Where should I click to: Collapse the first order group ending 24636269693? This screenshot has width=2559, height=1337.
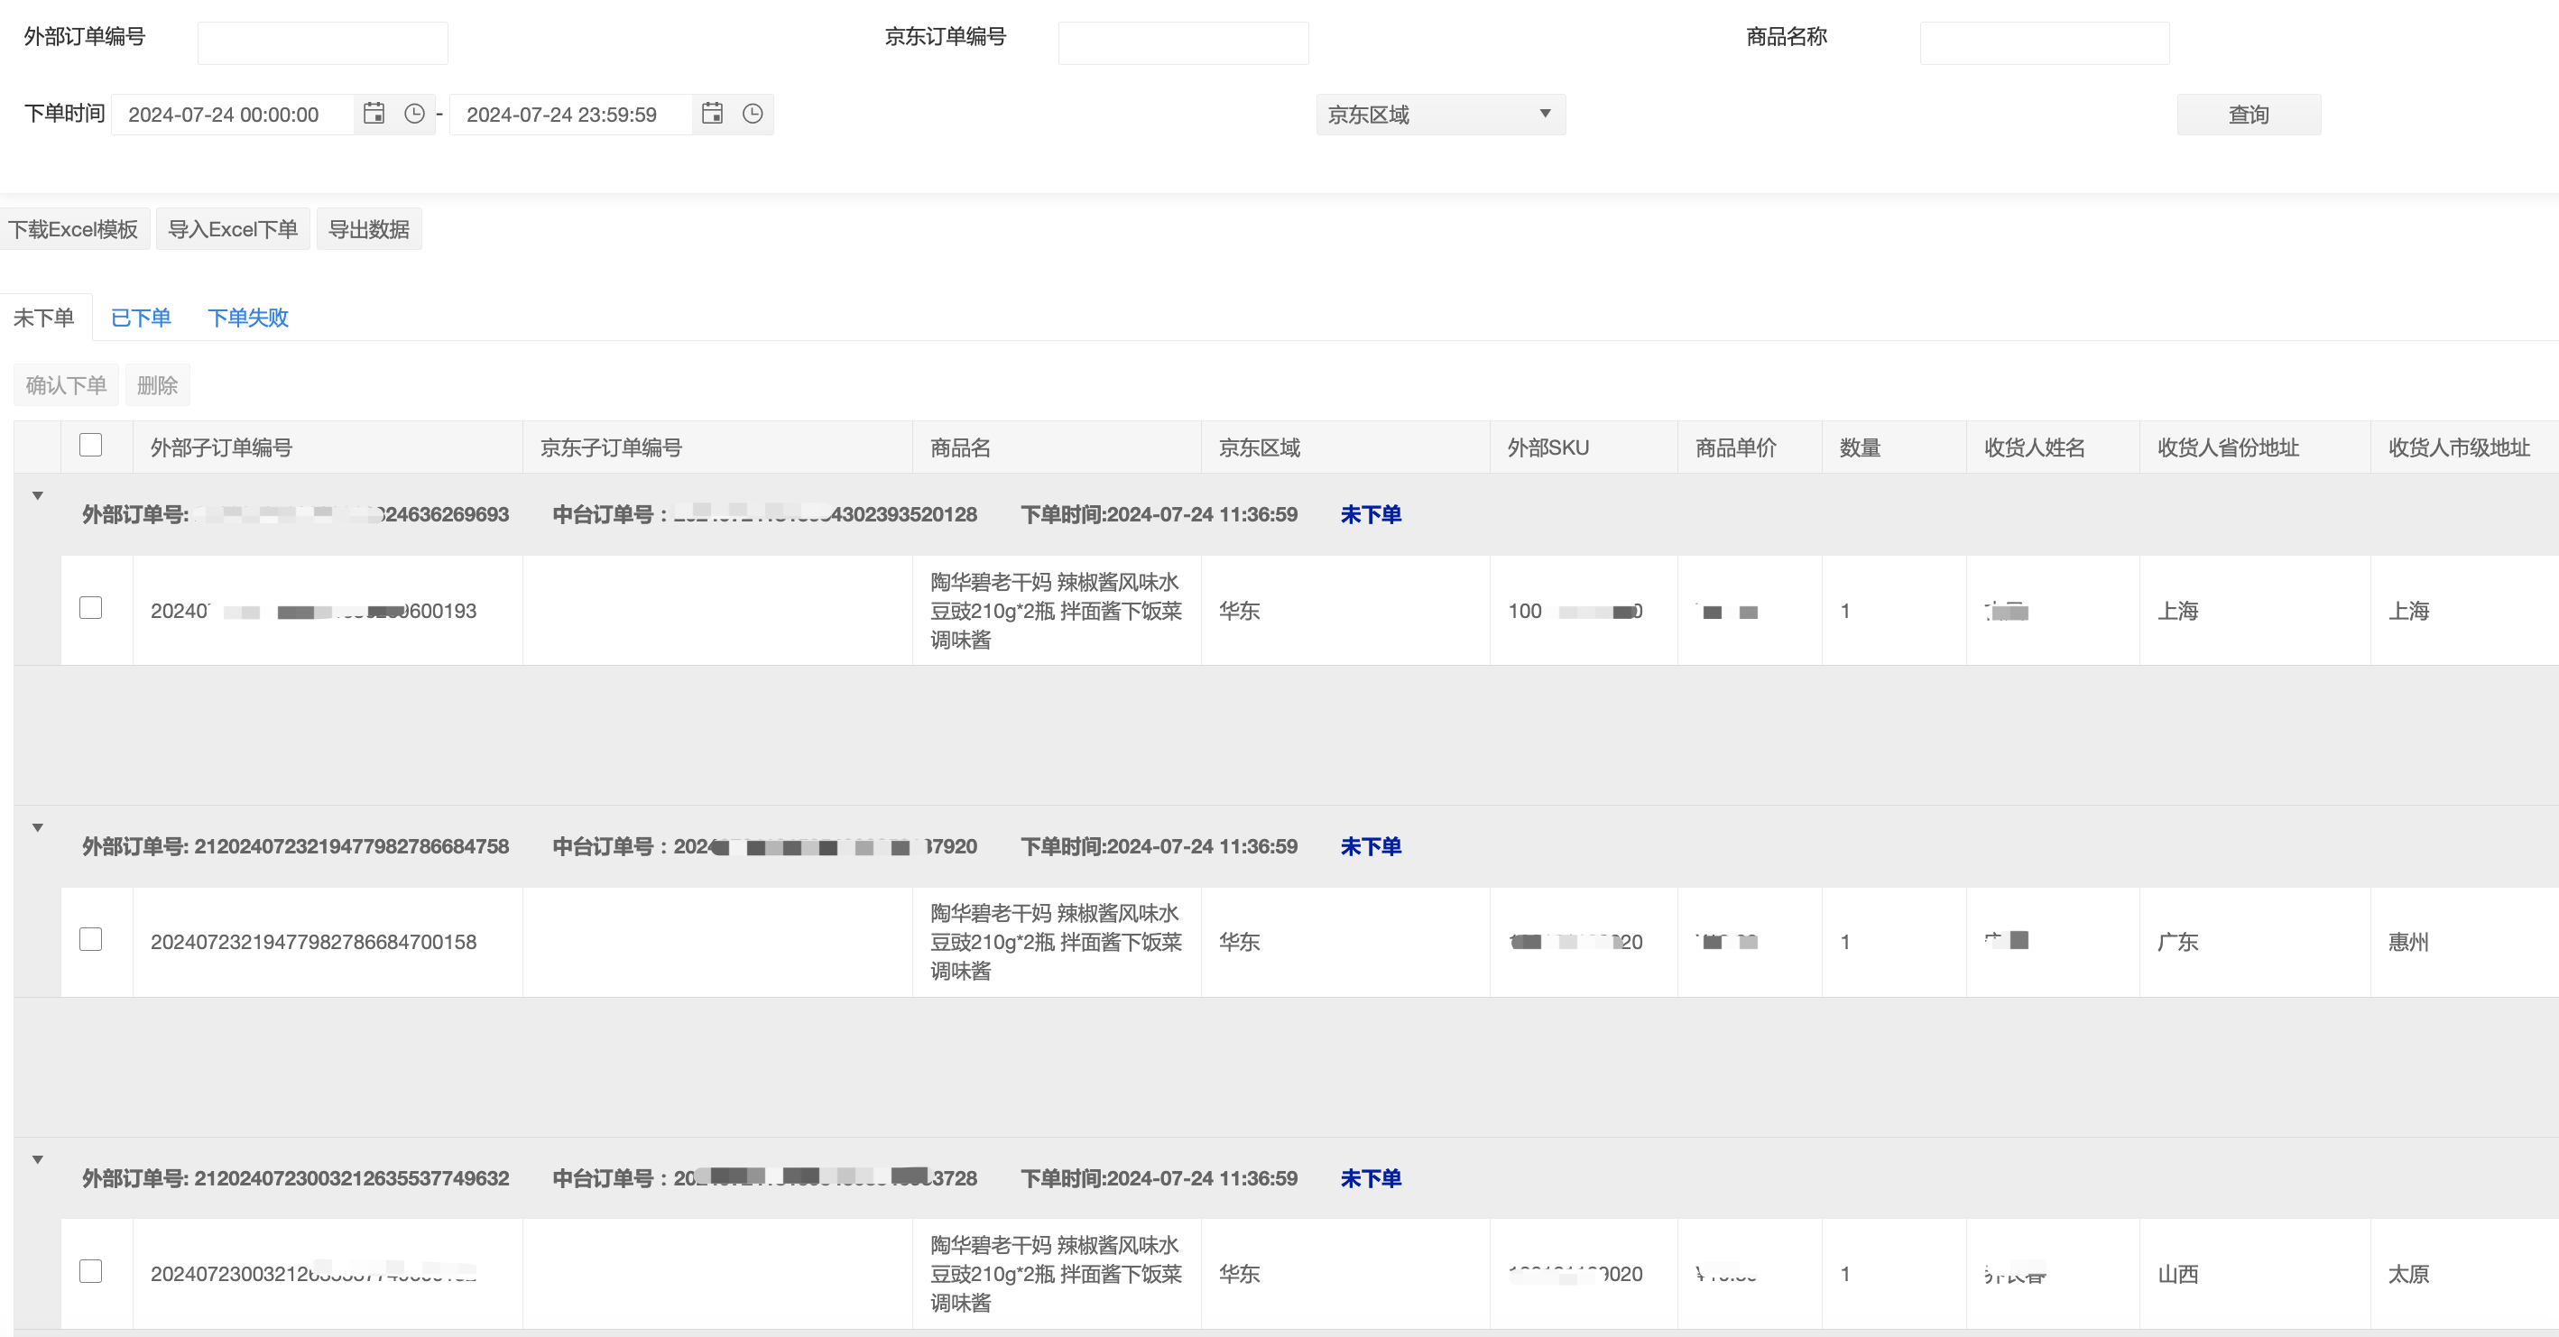pyautogui.click(x=38, y=495)
